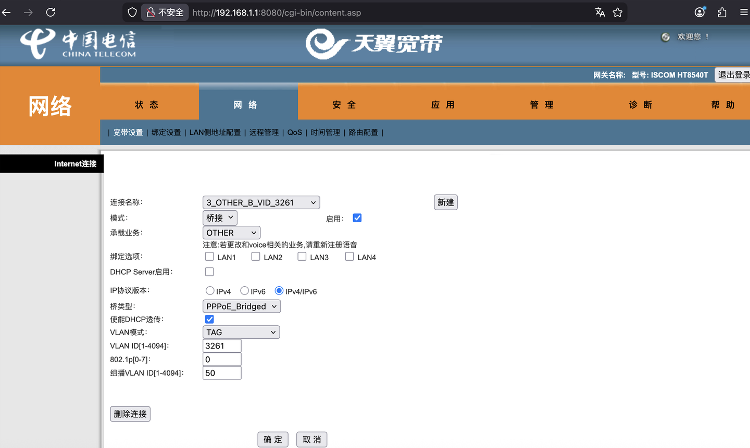Translate this page using the translate icon
Image resolution: width=750 pixels, height=448 pixels.
(600, 12)
